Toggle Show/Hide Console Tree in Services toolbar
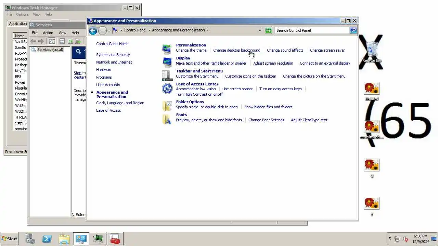This screenshot has height=246, width=438. pos(52,41)
